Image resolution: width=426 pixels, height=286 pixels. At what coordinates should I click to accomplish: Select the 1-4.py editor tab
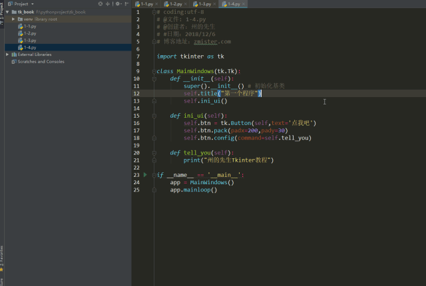coord(234,4)
